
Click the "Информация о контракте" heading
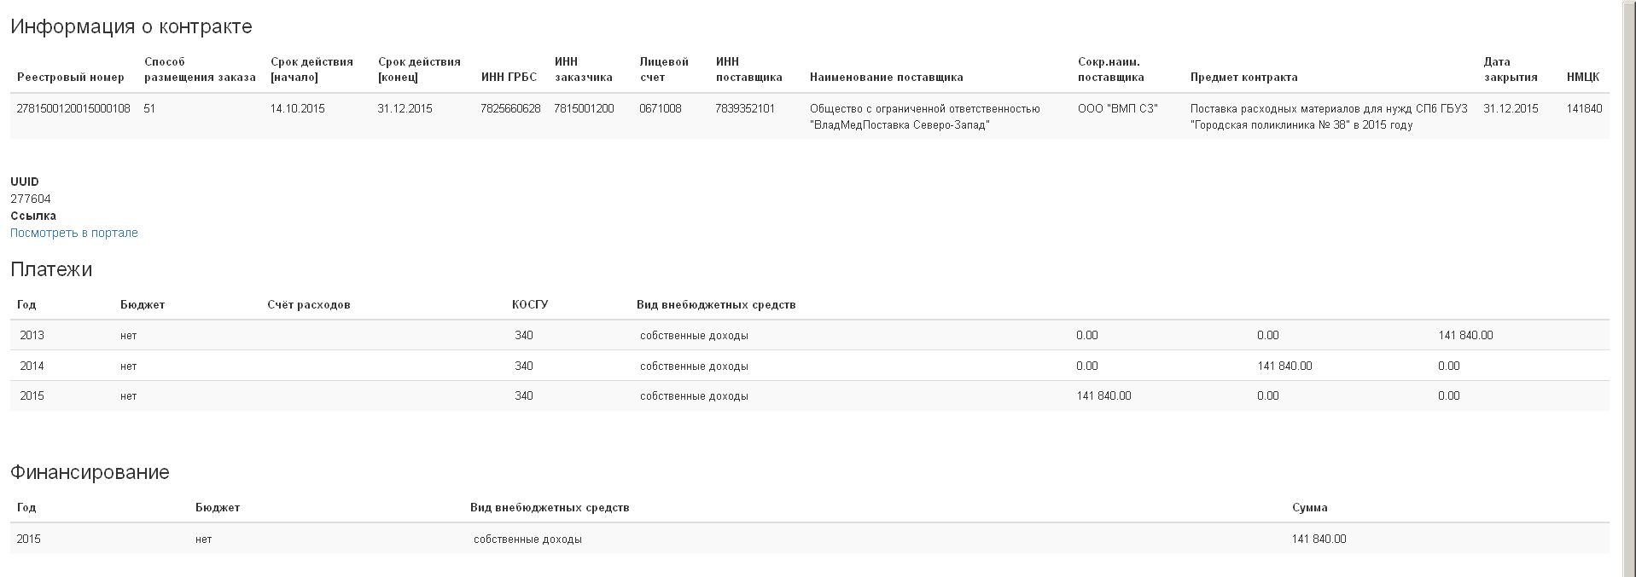tap(131, 26)
